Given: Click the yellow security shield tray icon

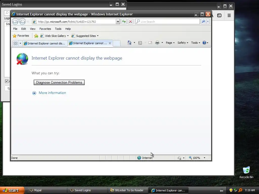Looking at the screenshot, I should point(231,190).
